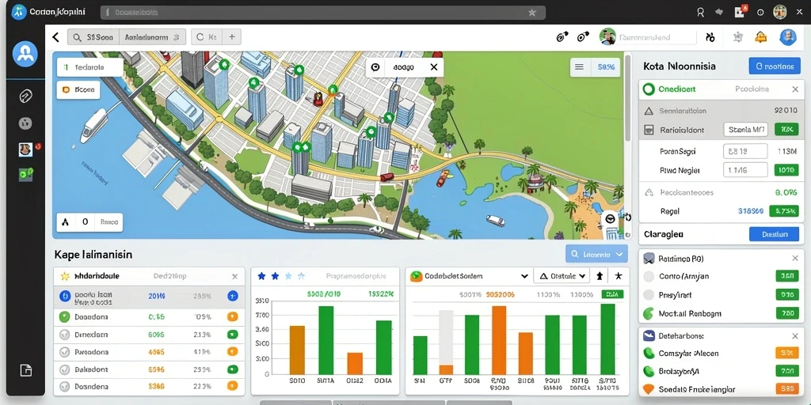Click the tall orange bar in the large chart
Image resolution: width=811 pixels, height=405 pixels.
click(x=499, y=340)
